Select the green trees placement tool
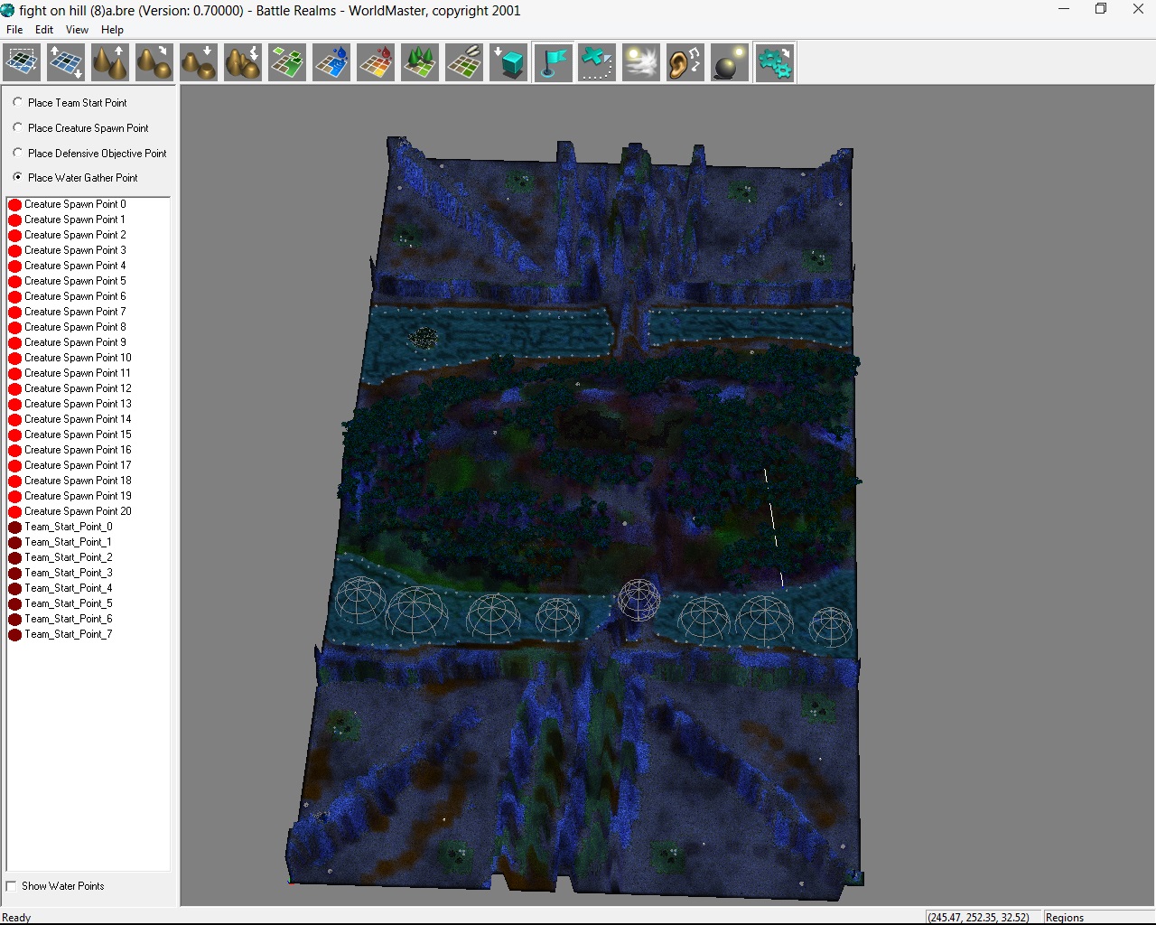The image size is (1156, 925). pos(420,62)
